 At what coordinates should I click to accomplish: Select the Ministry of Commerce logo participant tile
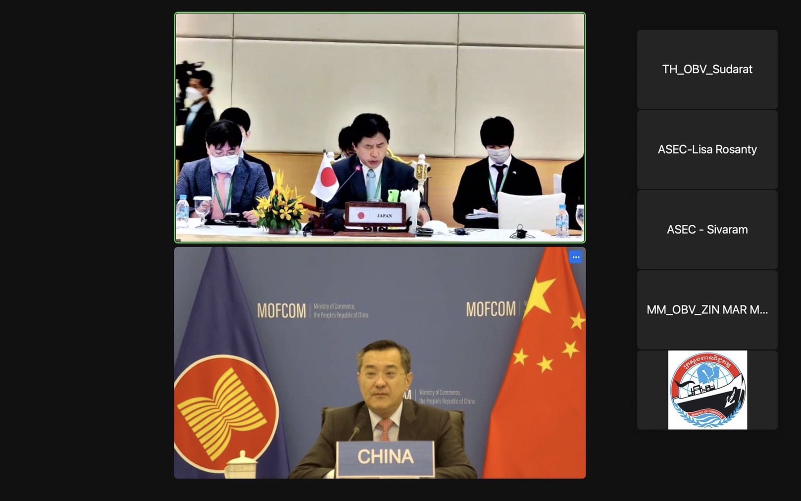[707, 390]
